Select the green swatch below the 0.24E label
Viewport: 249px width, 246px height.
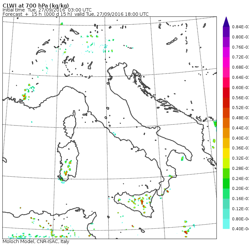[226, 184]
